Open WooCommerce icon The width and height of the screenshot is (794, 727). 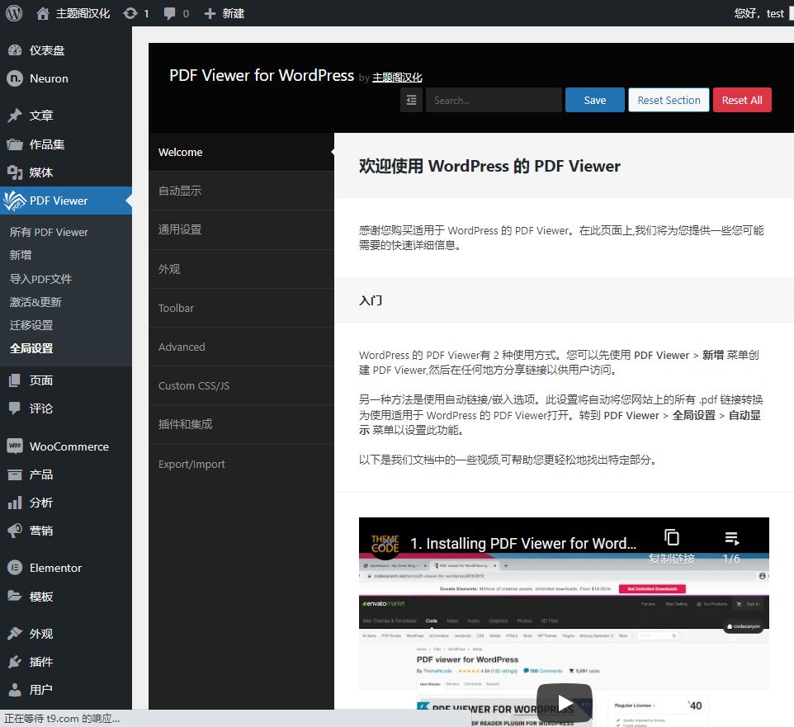click(15, 446)
